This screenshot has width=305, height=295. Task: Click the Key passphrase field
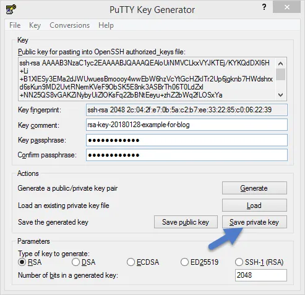(187, 140)
